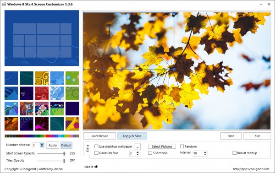Choose the colorful pink flower pattern thumbnail

tap(42, 108)
